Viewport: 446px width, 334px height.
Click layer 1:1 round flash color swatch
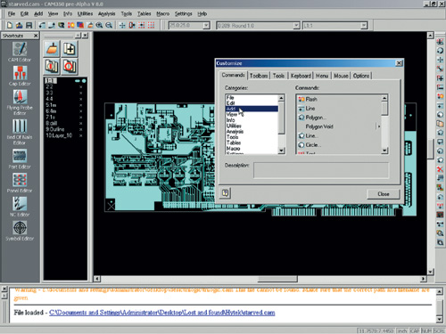(84, 81)
